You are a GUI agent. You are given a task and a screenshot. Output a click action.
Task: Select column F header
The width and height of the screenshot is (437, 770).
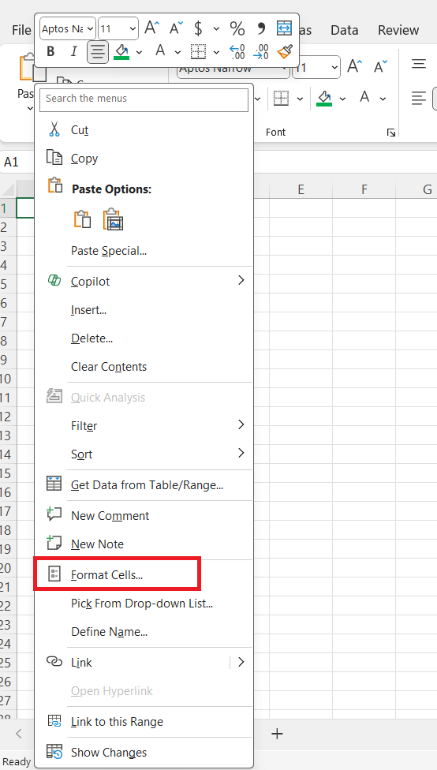point(364,189)
